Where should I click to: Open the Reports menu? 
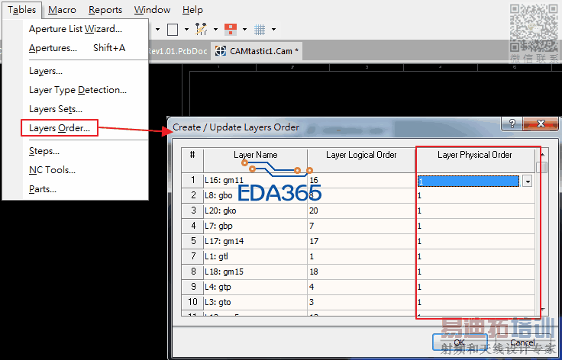(x=105, y=10)
